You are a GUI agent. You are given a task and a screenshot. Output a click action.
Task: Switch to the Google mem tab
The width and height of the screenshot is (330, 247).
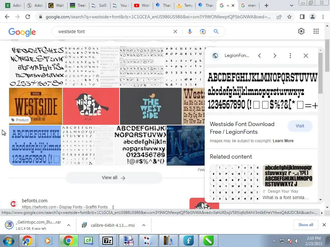pos(249,5)
